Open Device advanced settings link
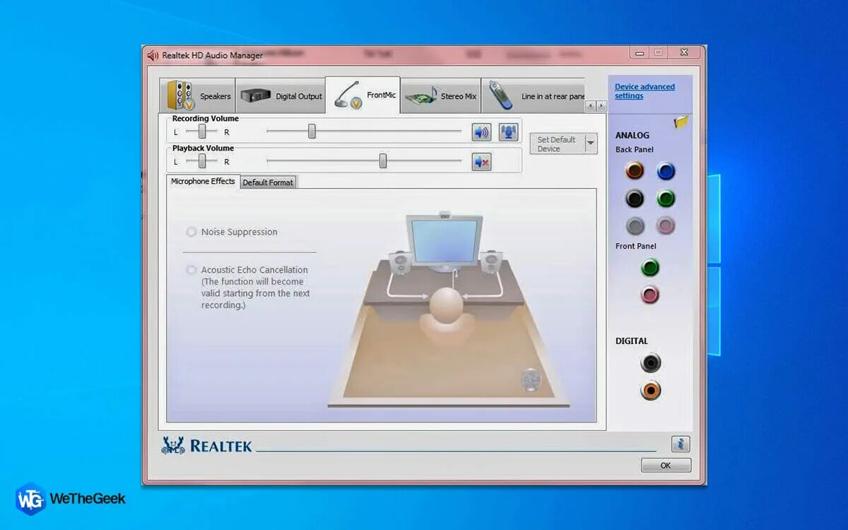This screenshot has height=530, width=848. click(644, 91)
